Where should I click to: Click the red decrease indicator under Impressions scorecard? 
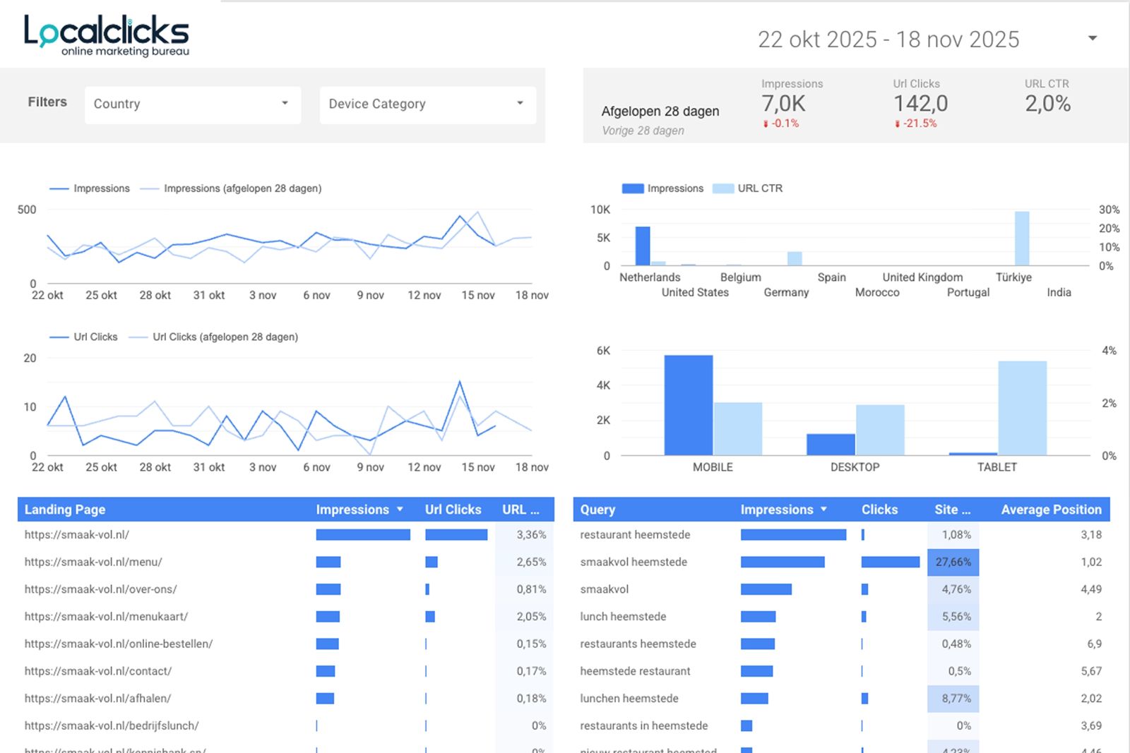(x=766, y=124)
